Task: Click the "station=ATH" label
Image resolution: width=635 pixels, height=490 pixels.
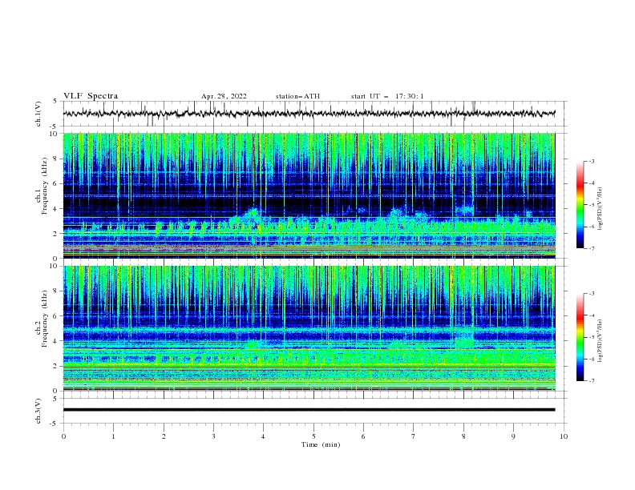Action: point(297,96)
